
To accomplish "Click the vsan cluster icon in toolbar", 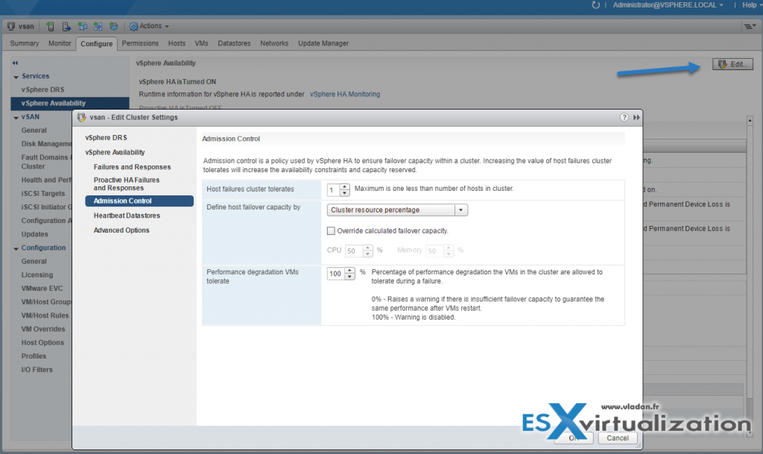I will [11, 26].
